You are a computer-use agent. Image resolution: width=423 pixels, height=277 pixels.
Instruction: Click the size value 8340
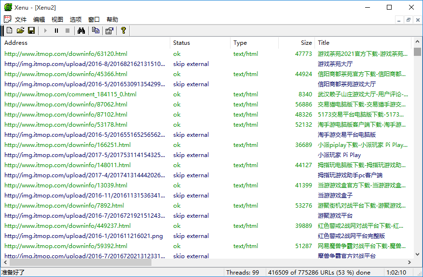(305, 94)
